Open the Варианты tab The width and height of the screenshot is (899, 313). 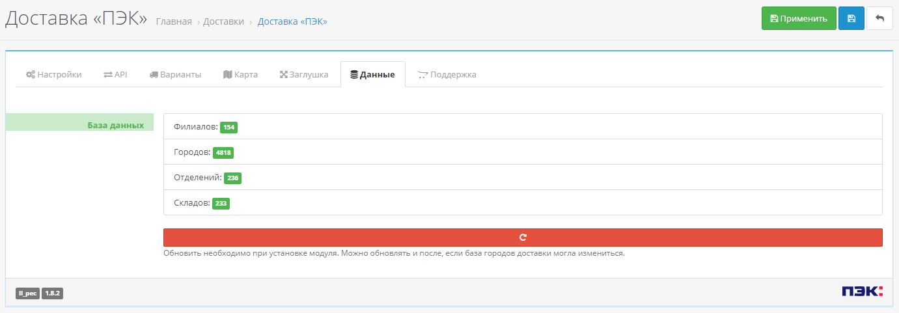175,74
